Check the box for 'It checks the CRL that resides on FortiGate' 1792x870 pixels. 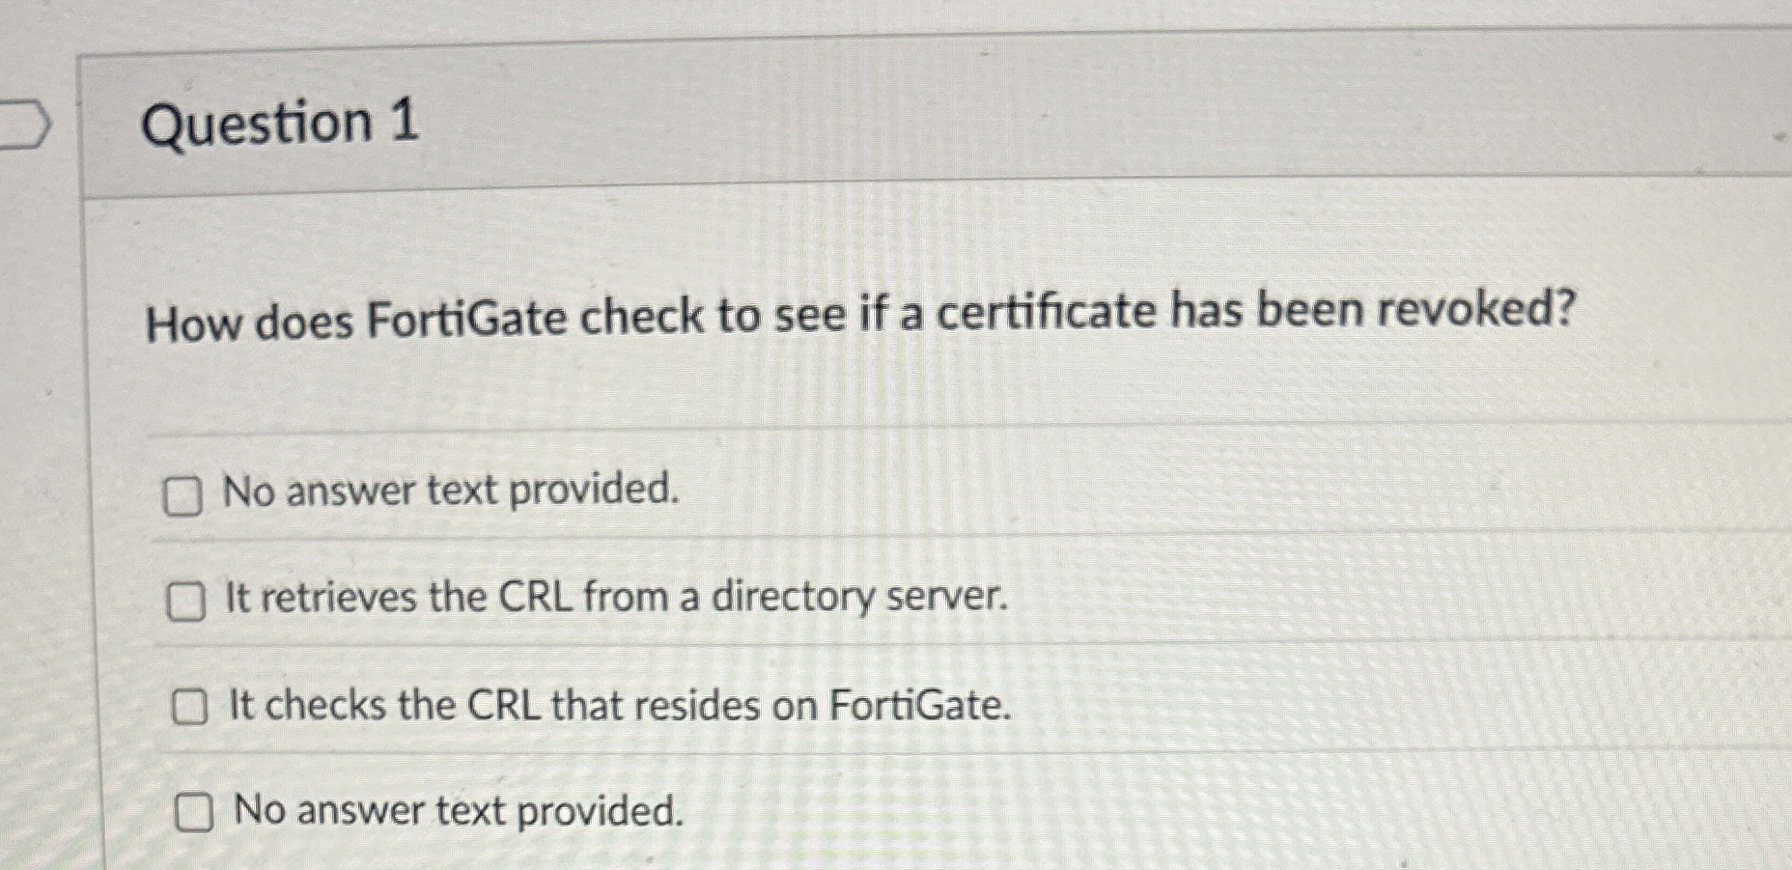(x=190, y=708)
